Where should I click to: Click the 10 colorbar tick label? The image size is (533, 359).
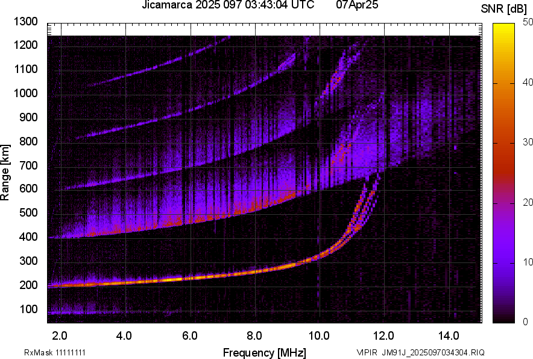[x=528, y=262]
